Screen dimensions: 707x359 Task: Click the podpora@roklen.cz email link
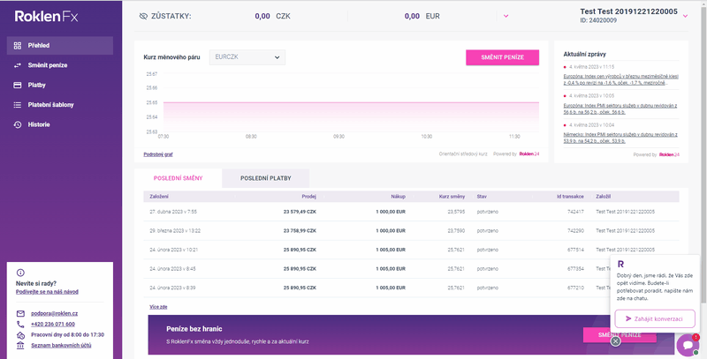pyautogui.click(x=54, y=313)
